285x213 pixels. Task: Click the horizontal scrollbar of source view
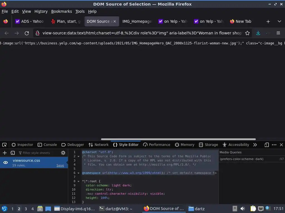click(x=178, y=139)
